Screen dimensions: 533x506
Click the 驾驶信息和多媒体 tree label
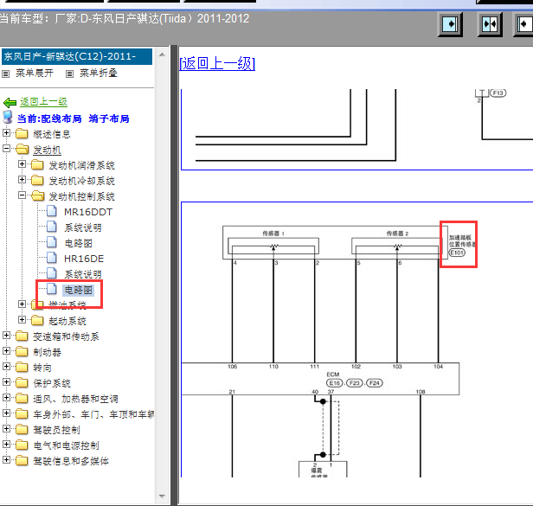click(x=71, y=461)
